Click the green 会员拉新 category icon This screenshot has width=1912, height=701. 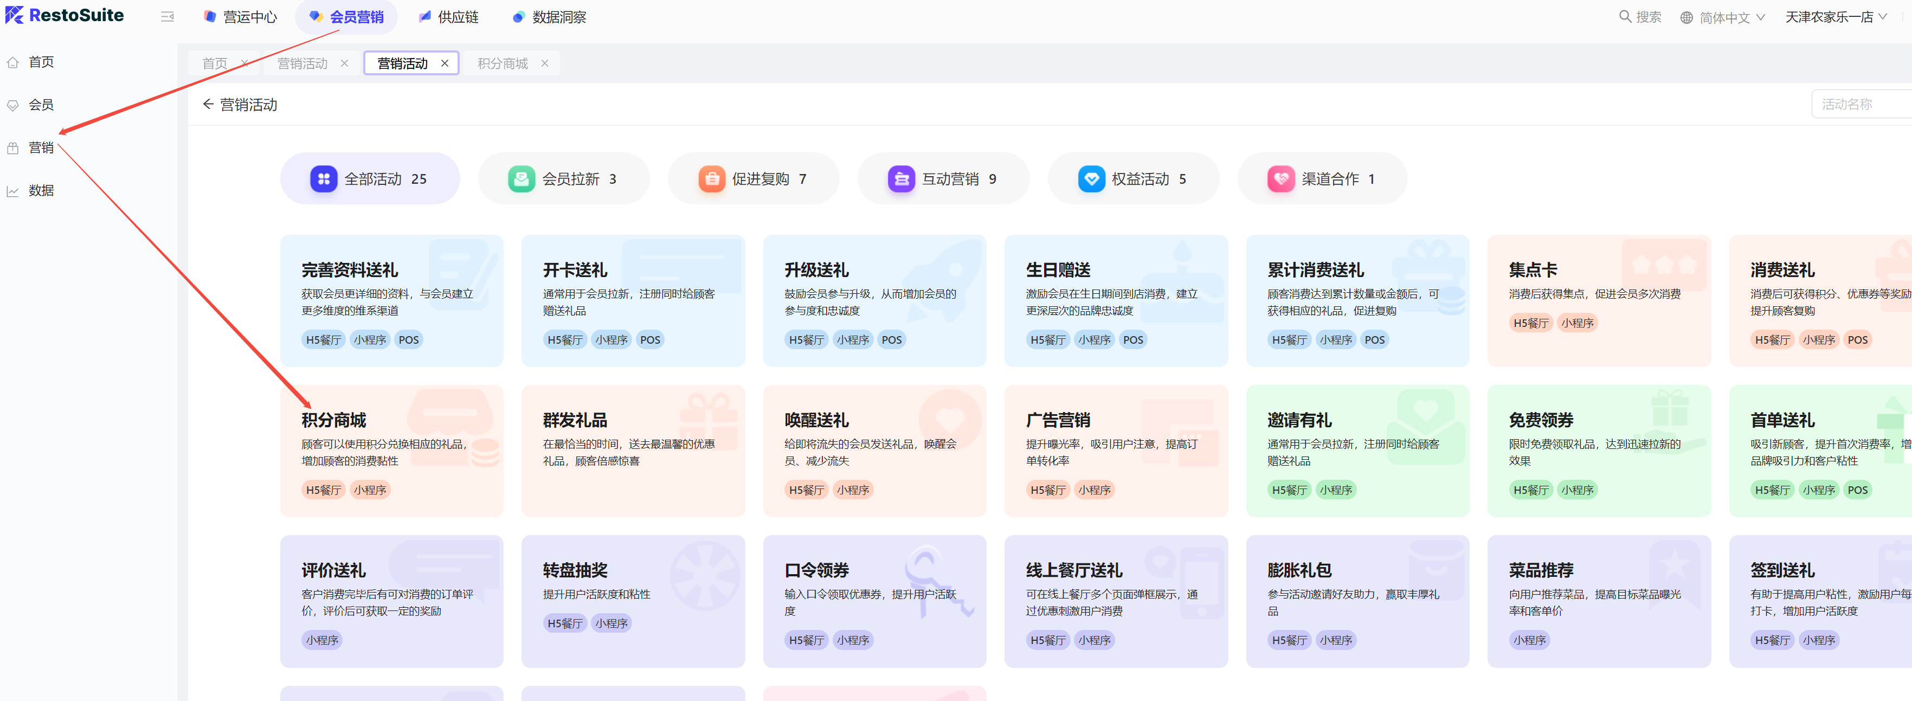521,179
